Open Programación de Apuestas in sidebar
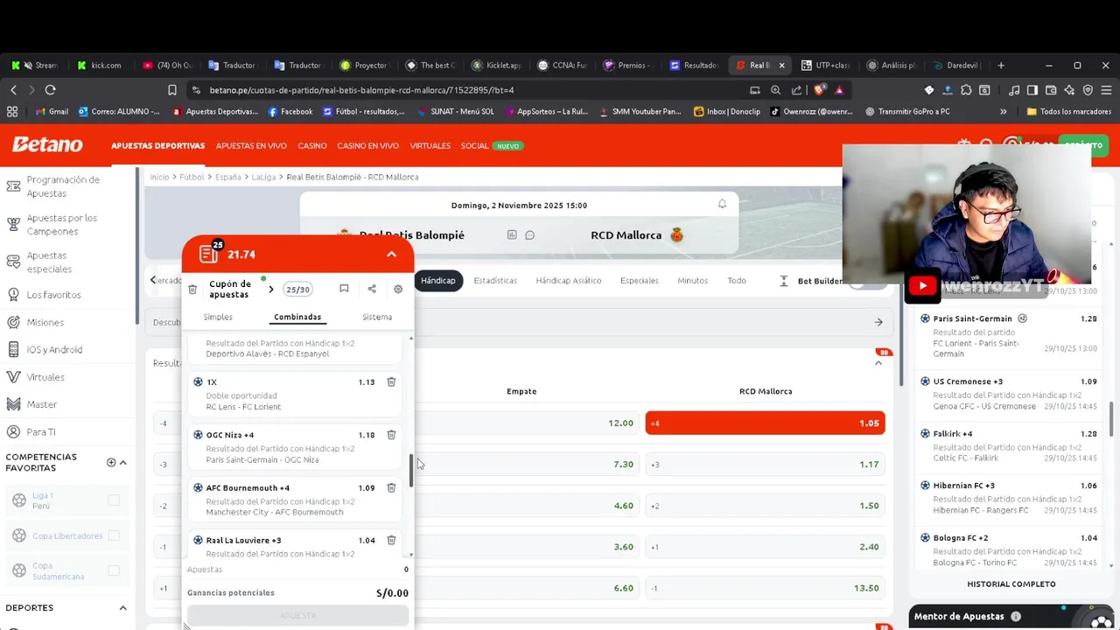 [63, 186]
